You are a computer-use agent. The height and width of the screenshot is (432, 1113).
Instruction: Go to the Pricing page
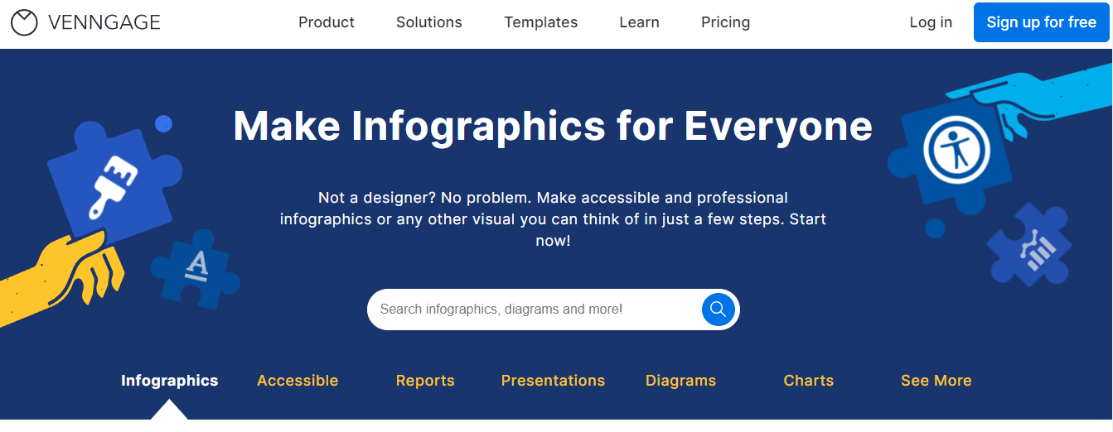[x=725, y=22]
